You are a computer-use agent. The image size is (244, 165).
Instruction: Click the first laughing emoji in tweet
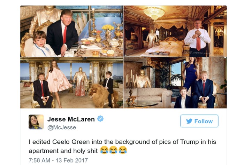104,150
